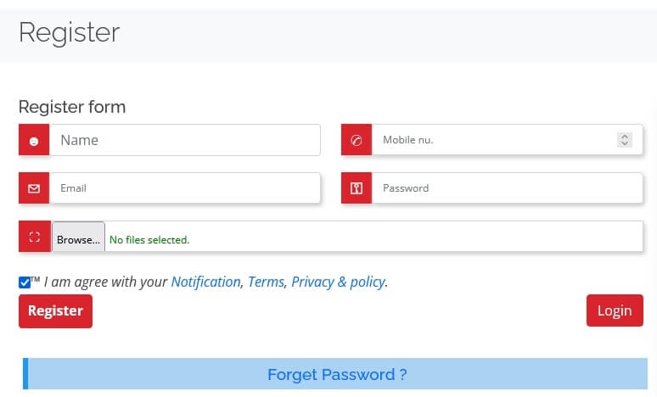Click the Forget Password ? link
657x397 pixels.
point(337,374)
